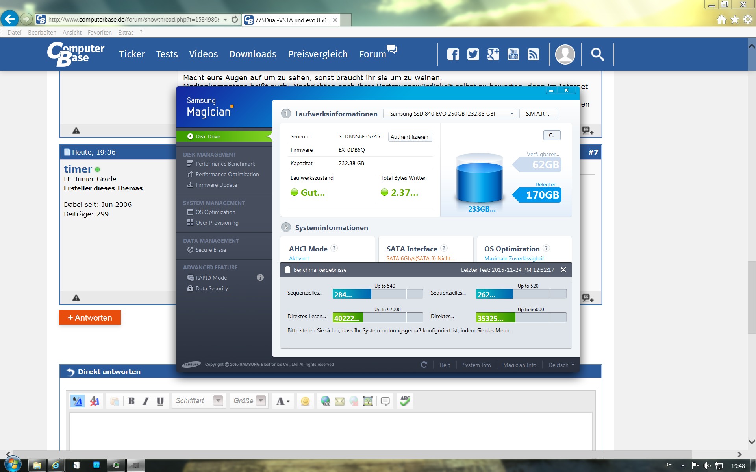Click the orange Antworten button
Screen dimensions: 756x472
pos(90,318)
